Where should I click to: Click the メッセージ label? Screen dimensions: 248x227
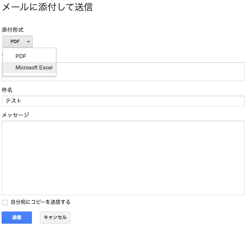pos(16,115)
